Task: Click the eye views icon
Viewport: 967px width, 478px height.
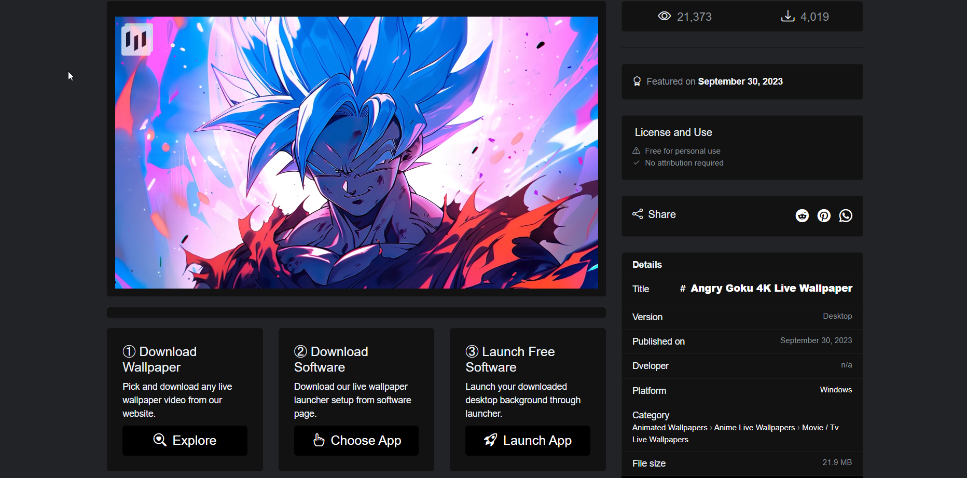Action: (x=665, y=16)
